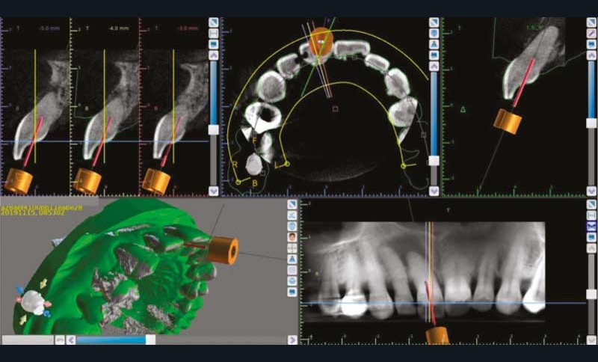Click the top tool icon in the cross-section panel toolbar
Image resolution: width=598 pixels, height=362 pixels.
click(x=214, y=22)
